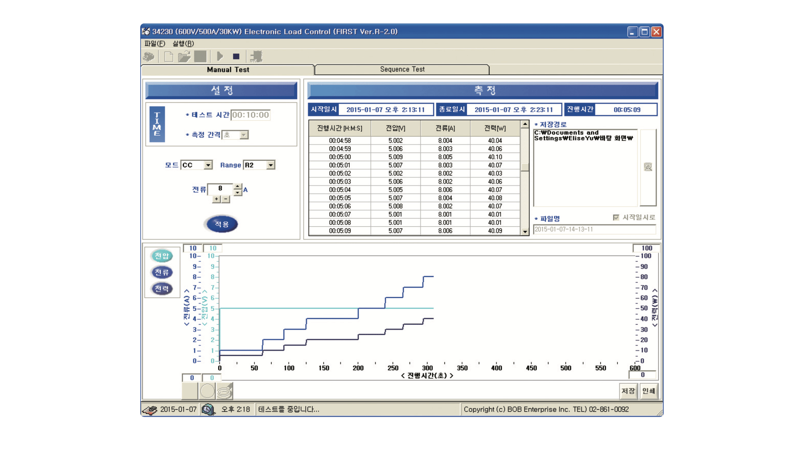Click the open folder toolbar icon
The width and height of the screenshot is (804, 452).
coord(184,56)
